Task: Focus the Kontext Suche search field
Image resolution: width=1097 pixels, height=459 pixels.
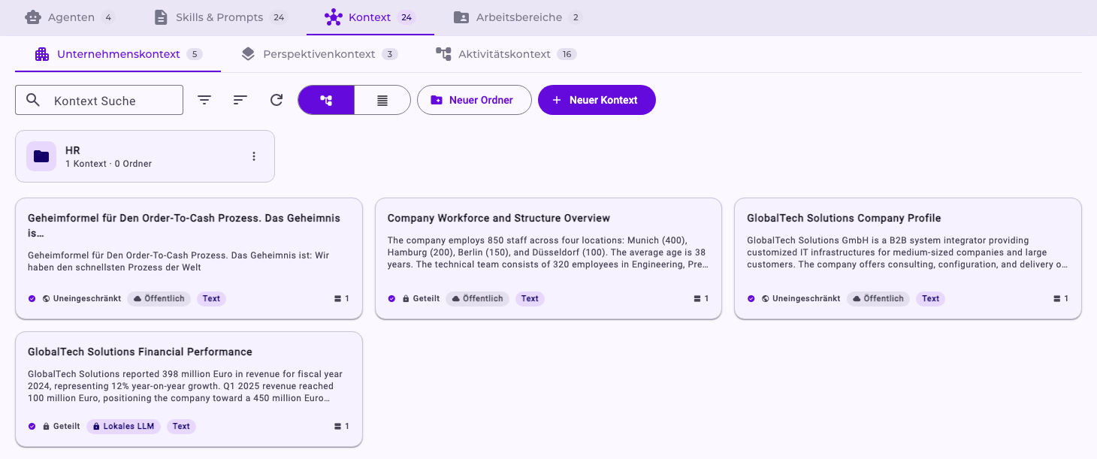Action: pos(99,100)
